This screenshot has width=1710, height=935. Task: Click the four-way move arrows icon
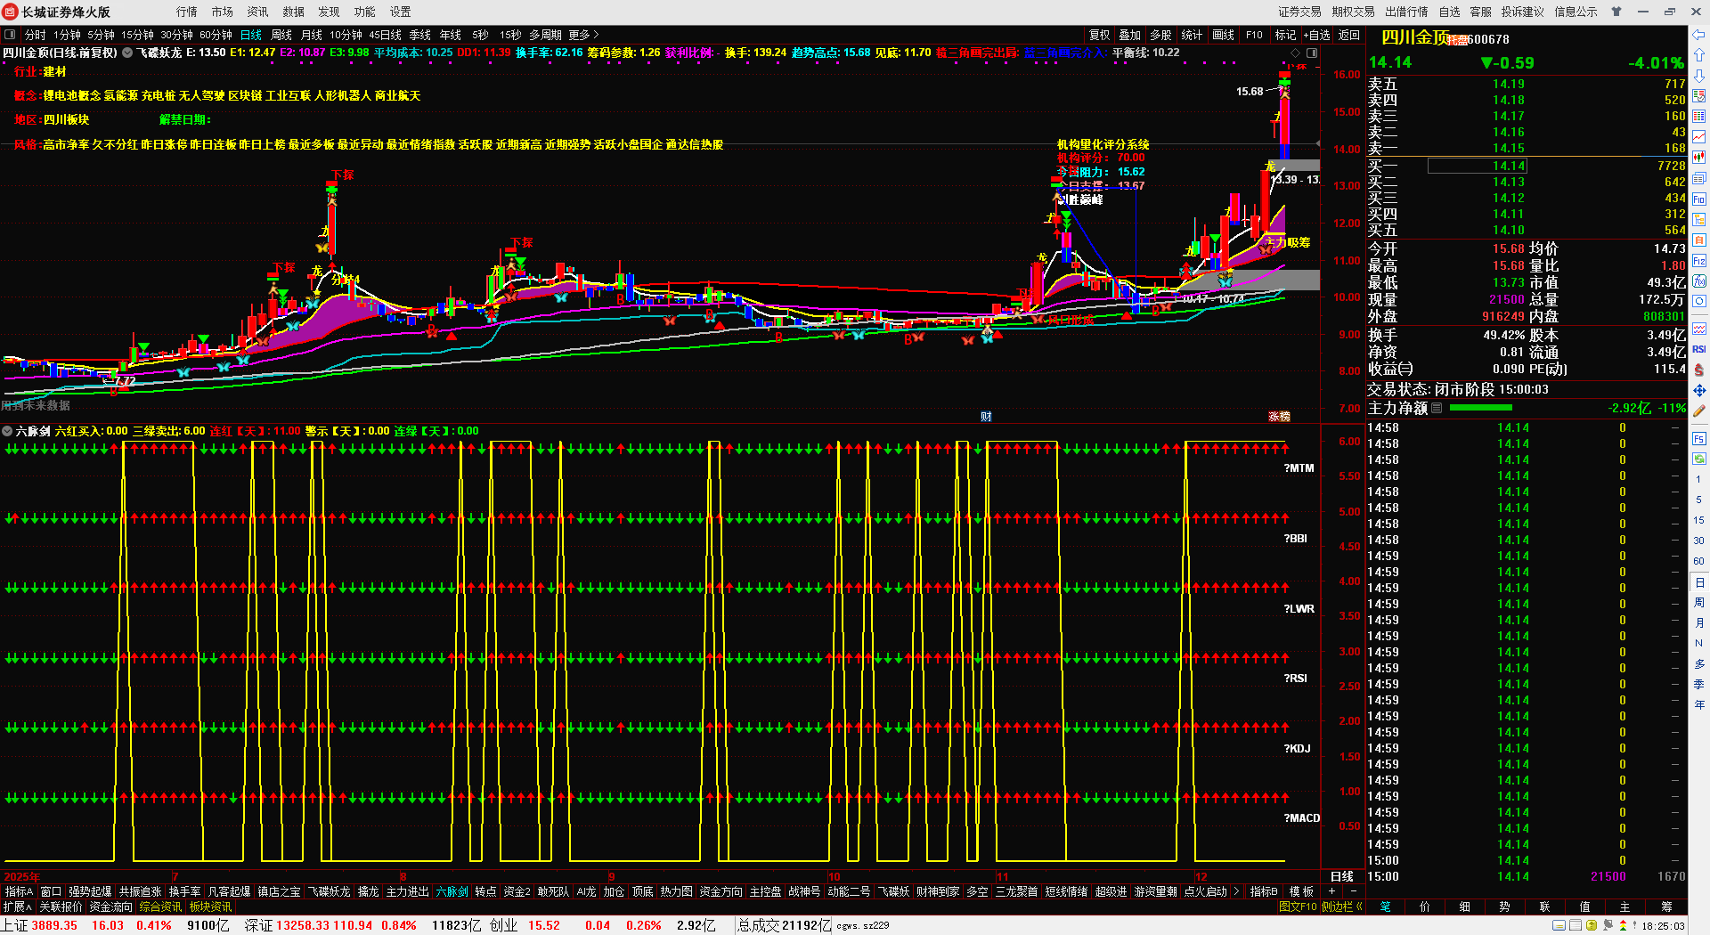(x=1699, y=391)
